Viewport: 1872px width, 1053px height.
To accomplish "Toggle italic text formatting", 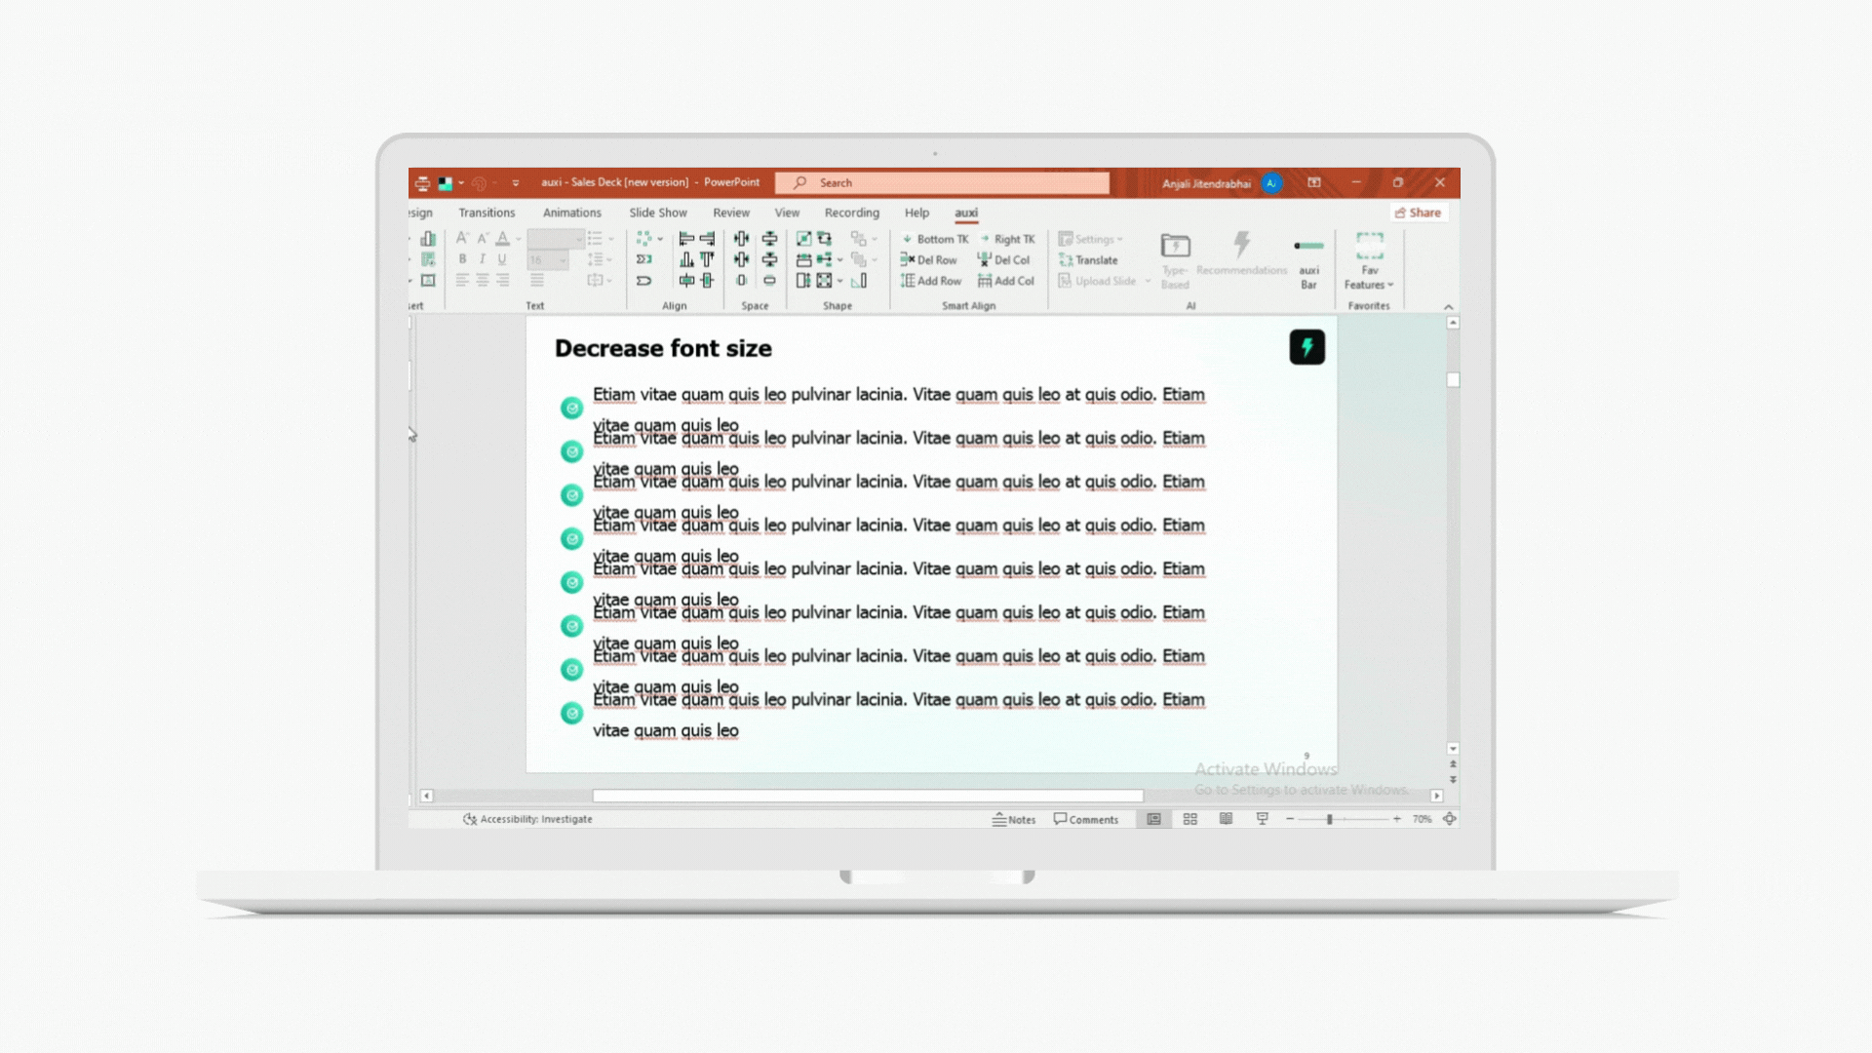I will [482, 259].
